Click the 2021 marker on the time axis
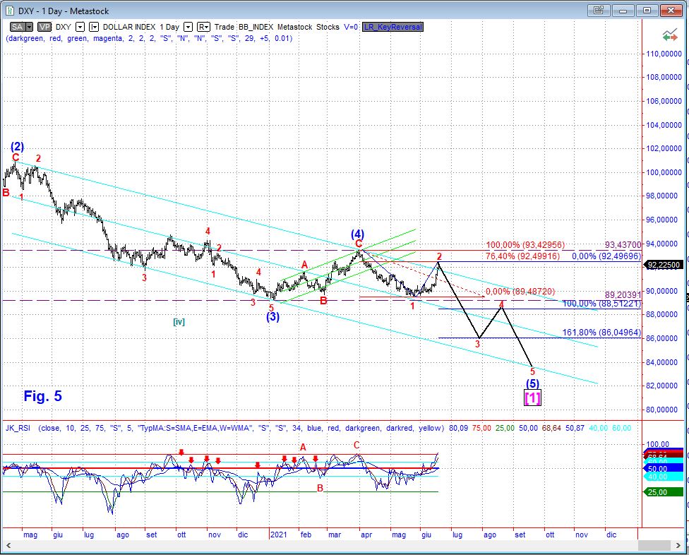Viewport: 689px width, 555px height. (x=278, y=535)
